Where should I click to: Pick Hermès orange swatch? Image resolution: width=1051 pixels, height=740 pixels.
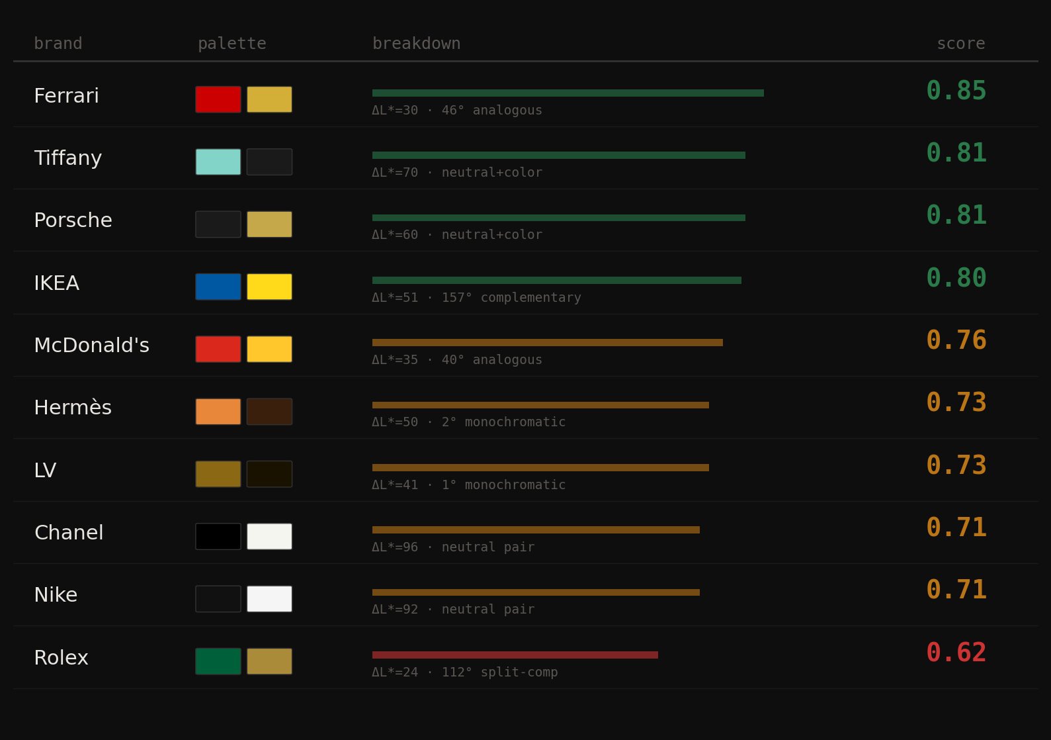tap(218, 412)
